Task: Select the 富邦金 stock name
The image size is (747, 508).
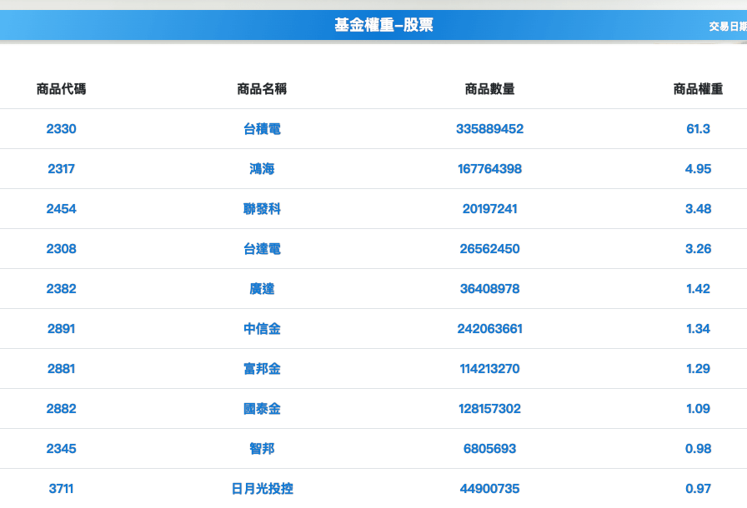Action: [x=262, y=369]
